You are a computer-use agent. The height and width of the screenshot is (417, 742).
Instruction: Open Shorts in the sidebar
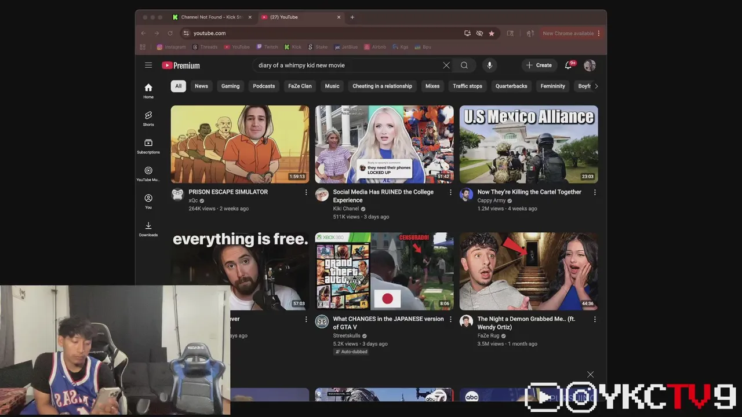click(148, 119)
